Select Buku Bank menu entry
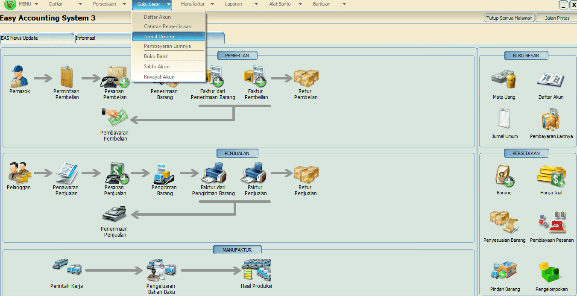Viewport: 577px width, 296px height. tap(168, 56)
